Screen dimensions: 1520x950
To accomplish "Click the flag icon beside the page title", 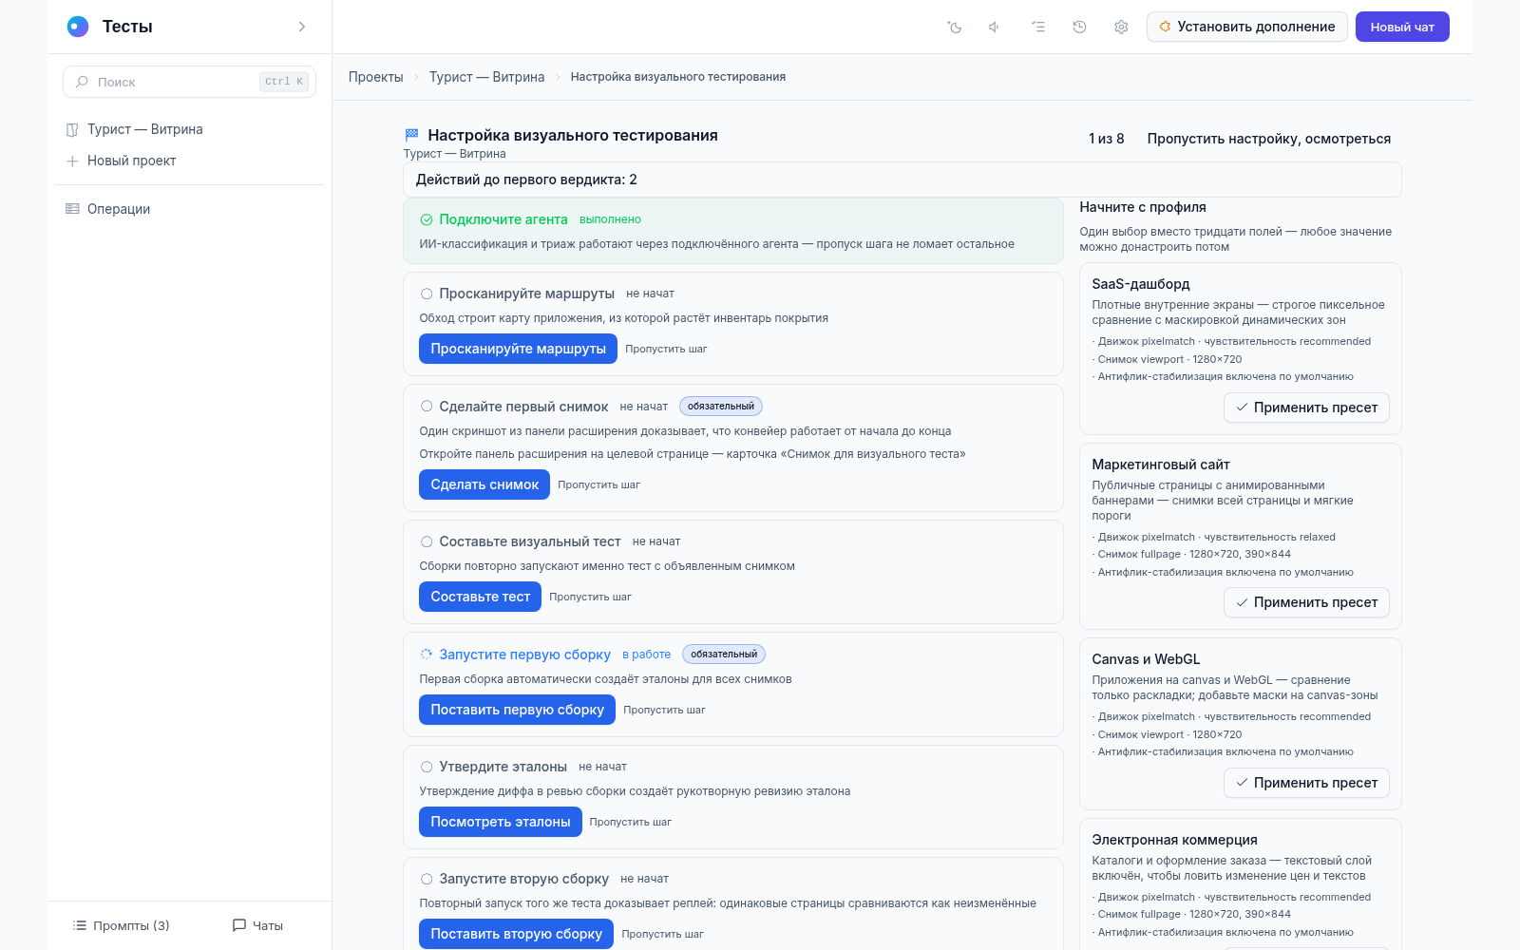I will tap(411, 135).
